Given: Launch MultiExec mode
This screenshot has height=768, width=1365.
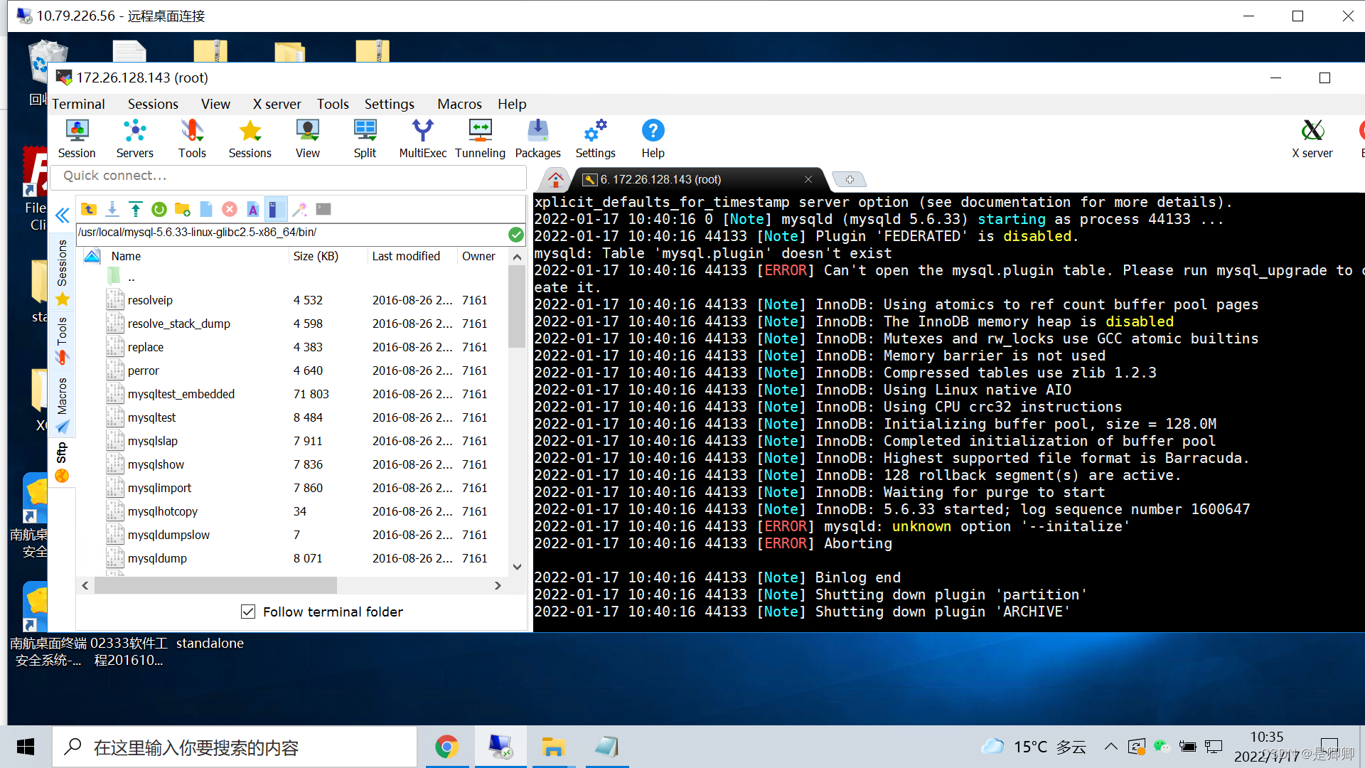Looking at the screenshot, I should click(423, 139).
